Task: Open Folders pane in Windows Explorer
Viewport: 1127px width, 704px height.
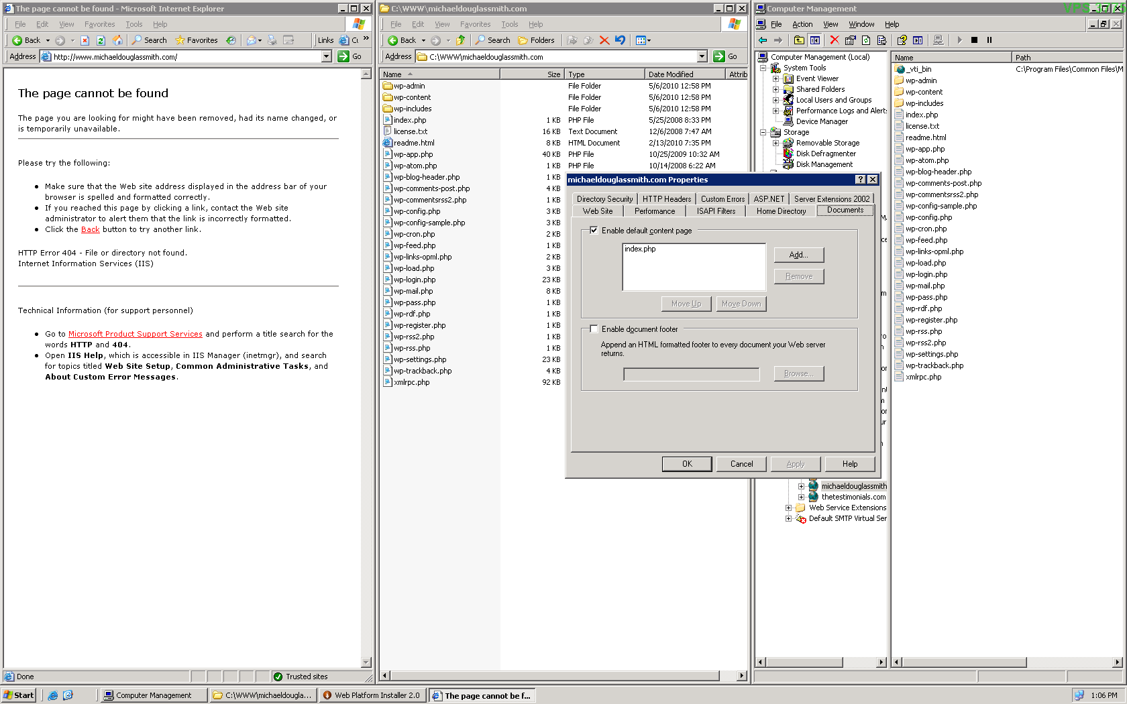Action: (x=536, y=40)
